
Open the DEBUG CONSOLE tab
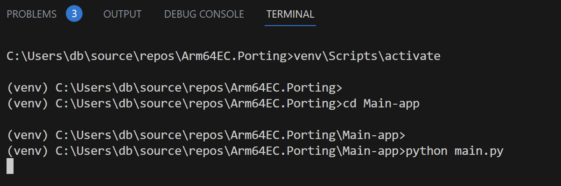pyautogui.click(x=204, y=14)
